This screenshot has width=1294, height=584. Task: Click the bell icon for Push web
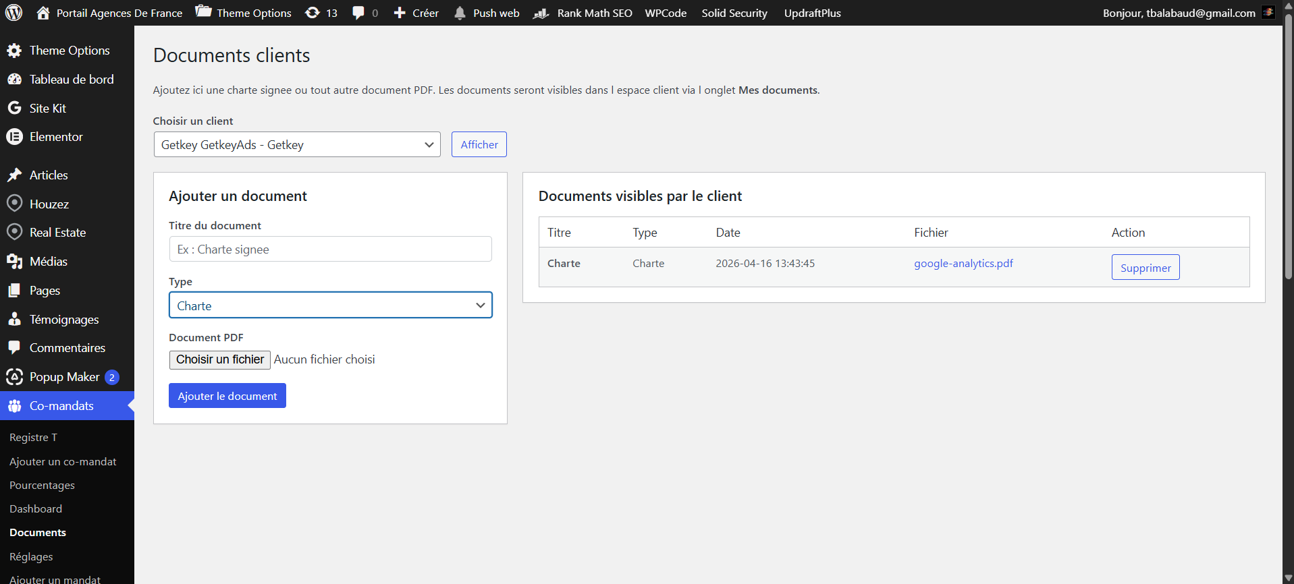point(460,13)
